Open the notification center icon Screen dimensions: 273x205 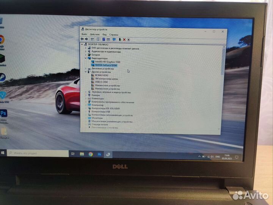pyautogui.click(x=237, y=157)
